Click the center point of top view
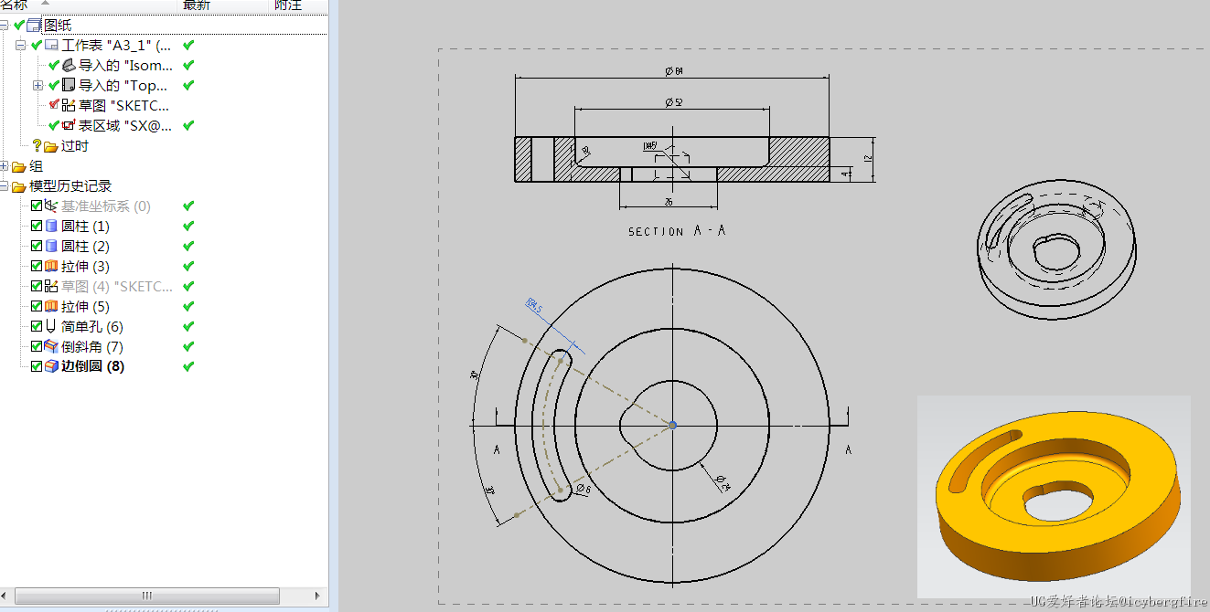Viewport: 1210px width, 612px height. click(672, 425)
